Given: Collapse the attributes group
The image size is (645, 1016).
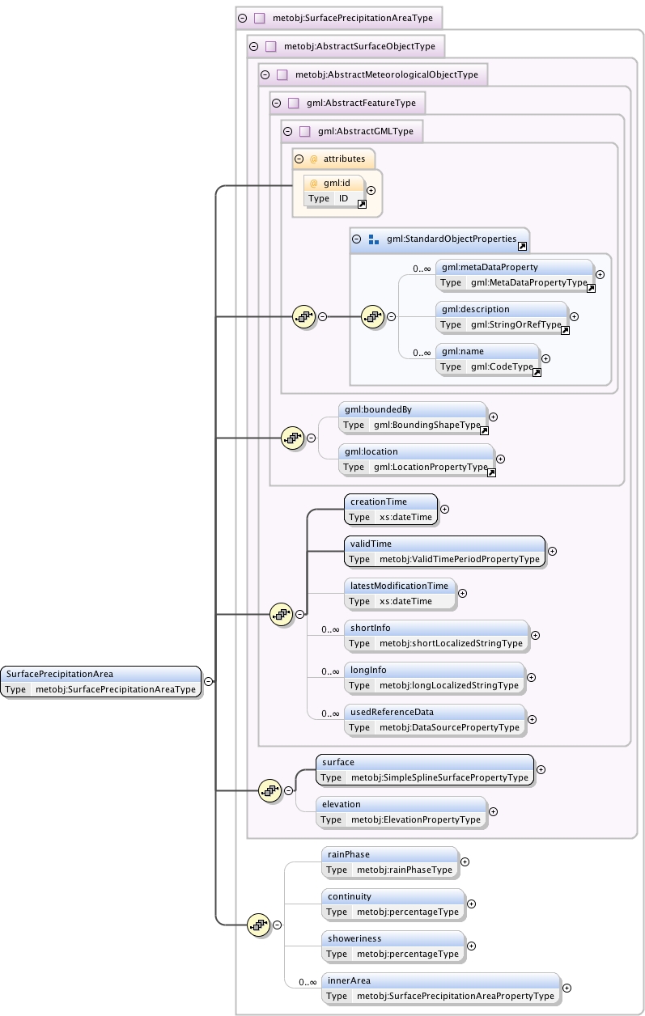Looking at the screenshot, I should click(299, 159).
